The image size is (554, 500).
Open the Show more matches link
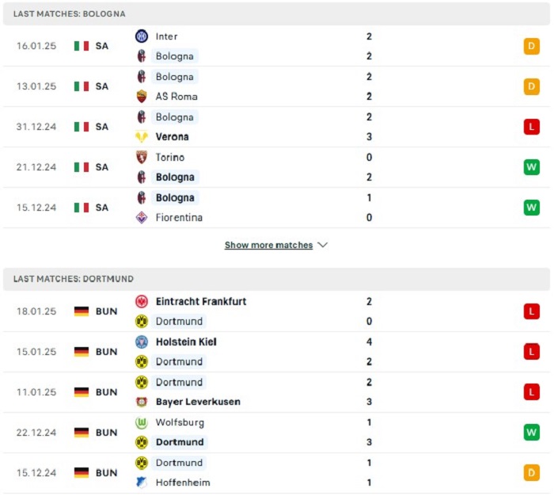pos(268,245)
